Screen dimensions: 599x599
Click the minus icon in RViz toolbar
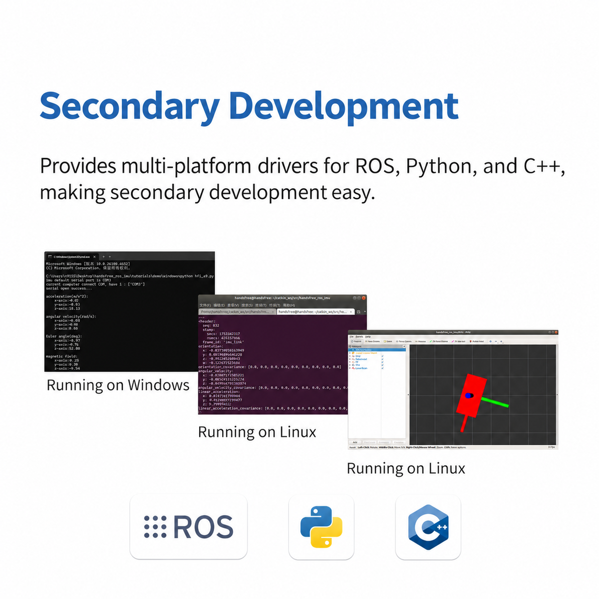[496, 341]
